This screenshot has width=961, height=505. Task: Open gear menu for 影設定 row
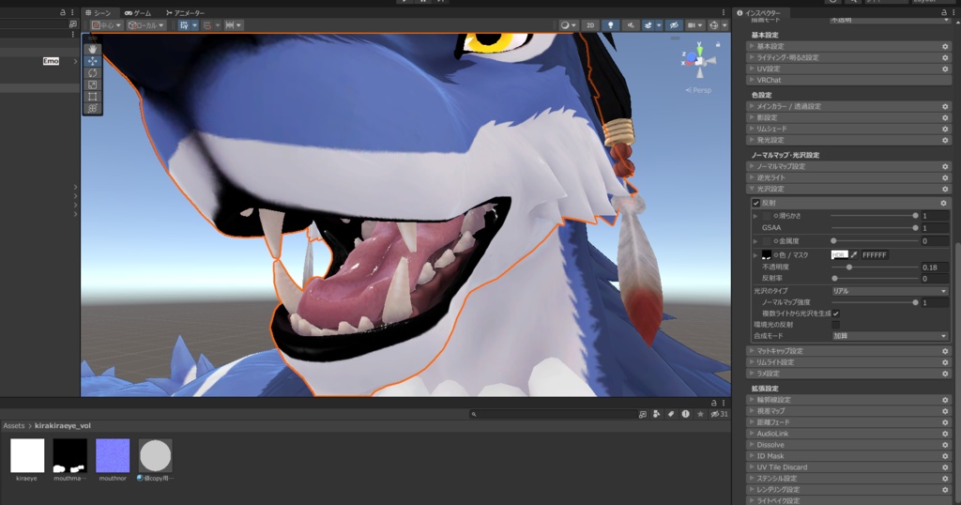pyautogui.click(x=945, y=117)
